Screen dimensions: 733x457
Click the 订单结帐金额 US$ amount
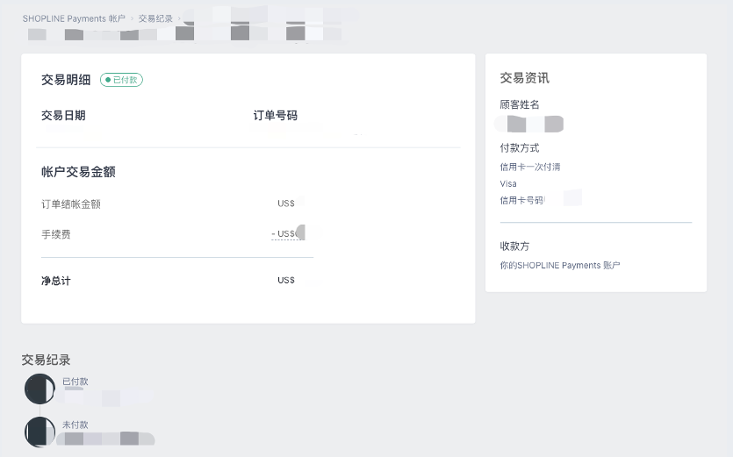pyautogui.click(x=286, y=204)
